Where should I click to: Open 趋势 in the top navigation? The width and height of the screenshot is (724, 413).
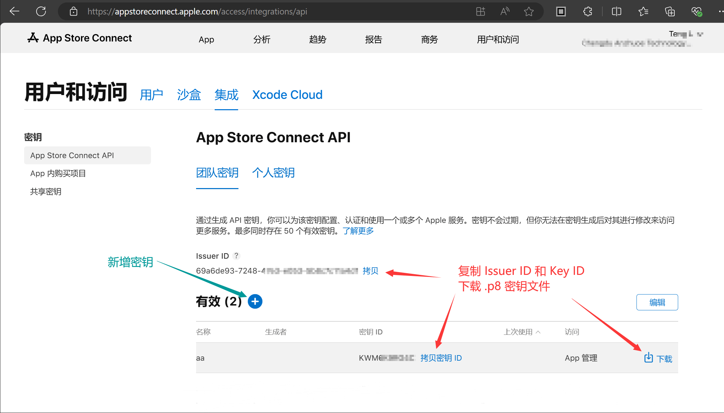click(x=317, y=40)
